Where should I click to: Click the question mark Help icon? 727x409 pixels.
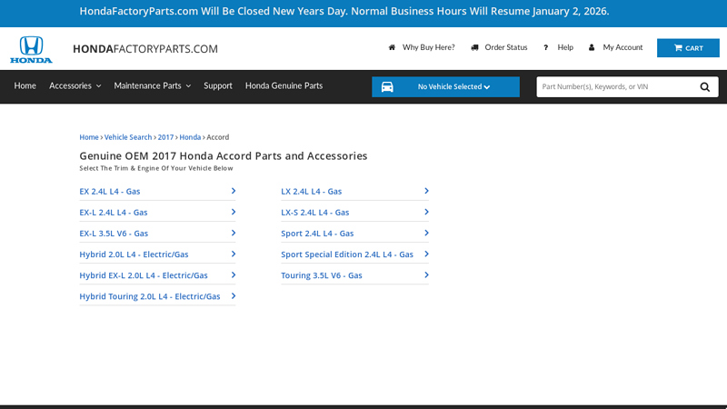(x=545, y=47)
